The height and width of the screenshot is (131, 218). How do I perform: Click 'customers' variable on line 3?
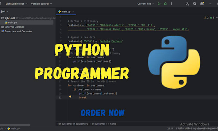coord(74,25)
